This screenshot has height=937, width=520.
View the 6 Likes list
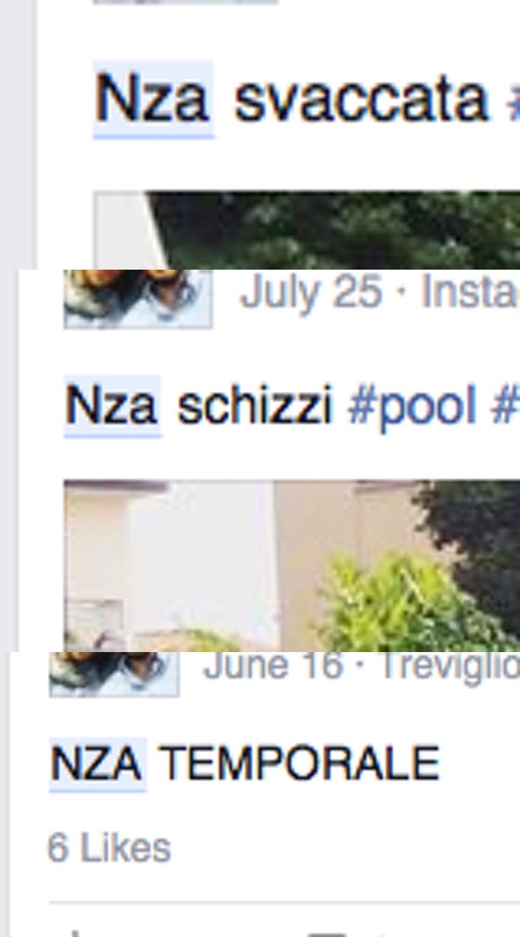pos(108,847)
